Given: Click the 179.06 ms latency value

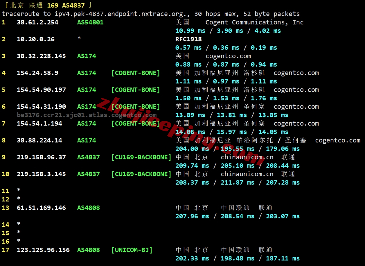Looking at the screenshot, I should [x=283, y=149].
